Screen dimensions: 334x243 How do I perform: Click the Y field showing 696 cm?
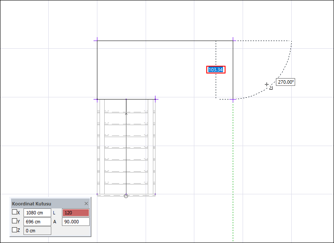point(37,222)
